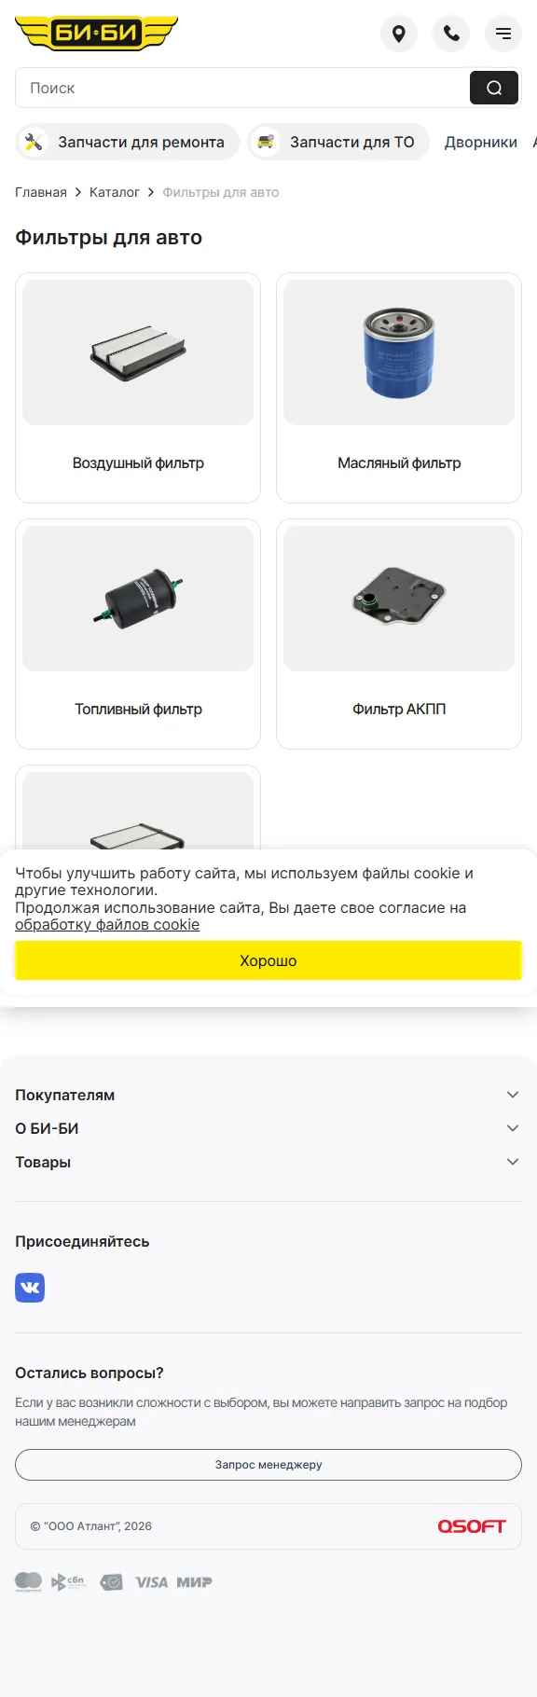Open the store location pin icon
Viewport: 537px width, 1697px height.
pos(399,34)
